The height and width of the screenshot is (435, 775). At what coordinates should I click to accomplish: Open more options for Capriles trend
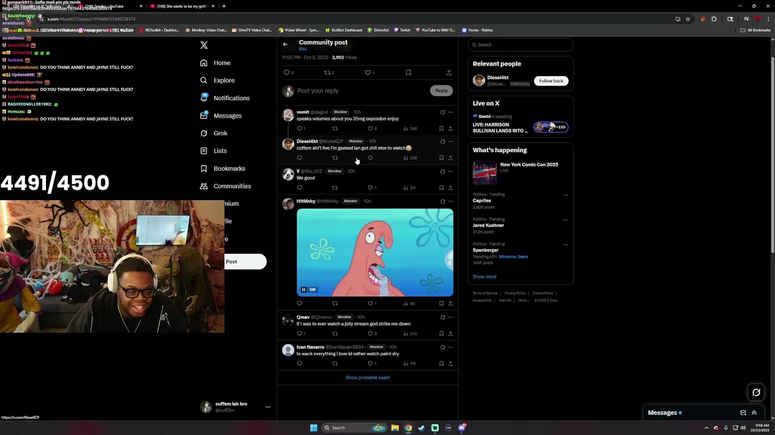(x=566, y=195)
